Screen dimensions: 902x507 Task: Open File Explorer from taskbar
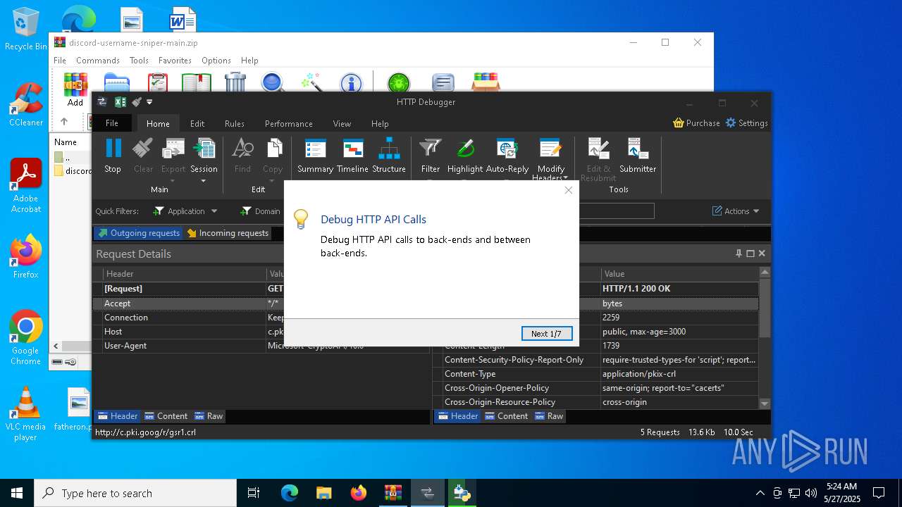pyautogui.click(x=323, y=493)
